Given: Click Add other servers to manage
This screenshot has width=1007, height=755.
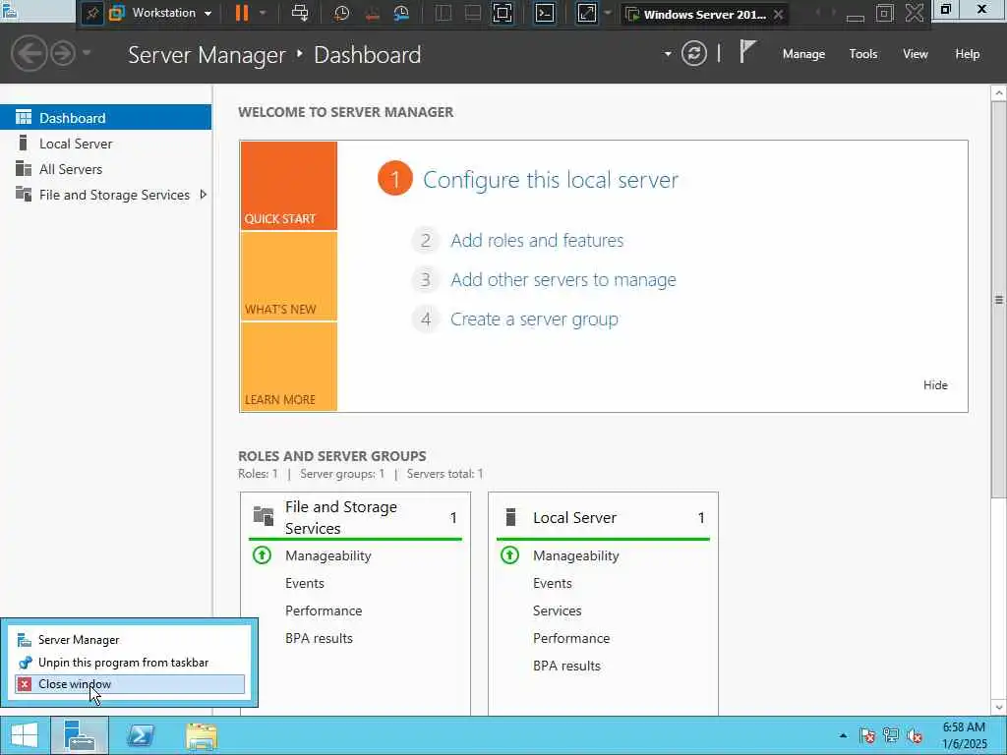Looking at the screenshot, I should pos(563,280).
